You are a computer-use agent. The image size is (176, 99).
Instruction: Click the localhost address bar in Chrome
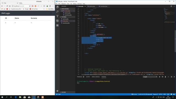tap(21, 6)
